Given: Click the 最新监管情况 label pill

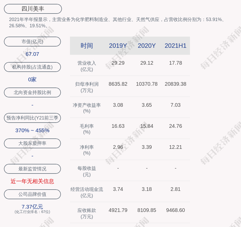Looking at the screenshot, I should coord(32,169).
